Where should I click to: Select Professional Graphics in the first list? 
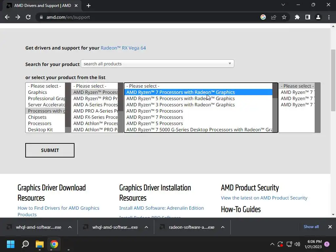(x=45, y=98)
